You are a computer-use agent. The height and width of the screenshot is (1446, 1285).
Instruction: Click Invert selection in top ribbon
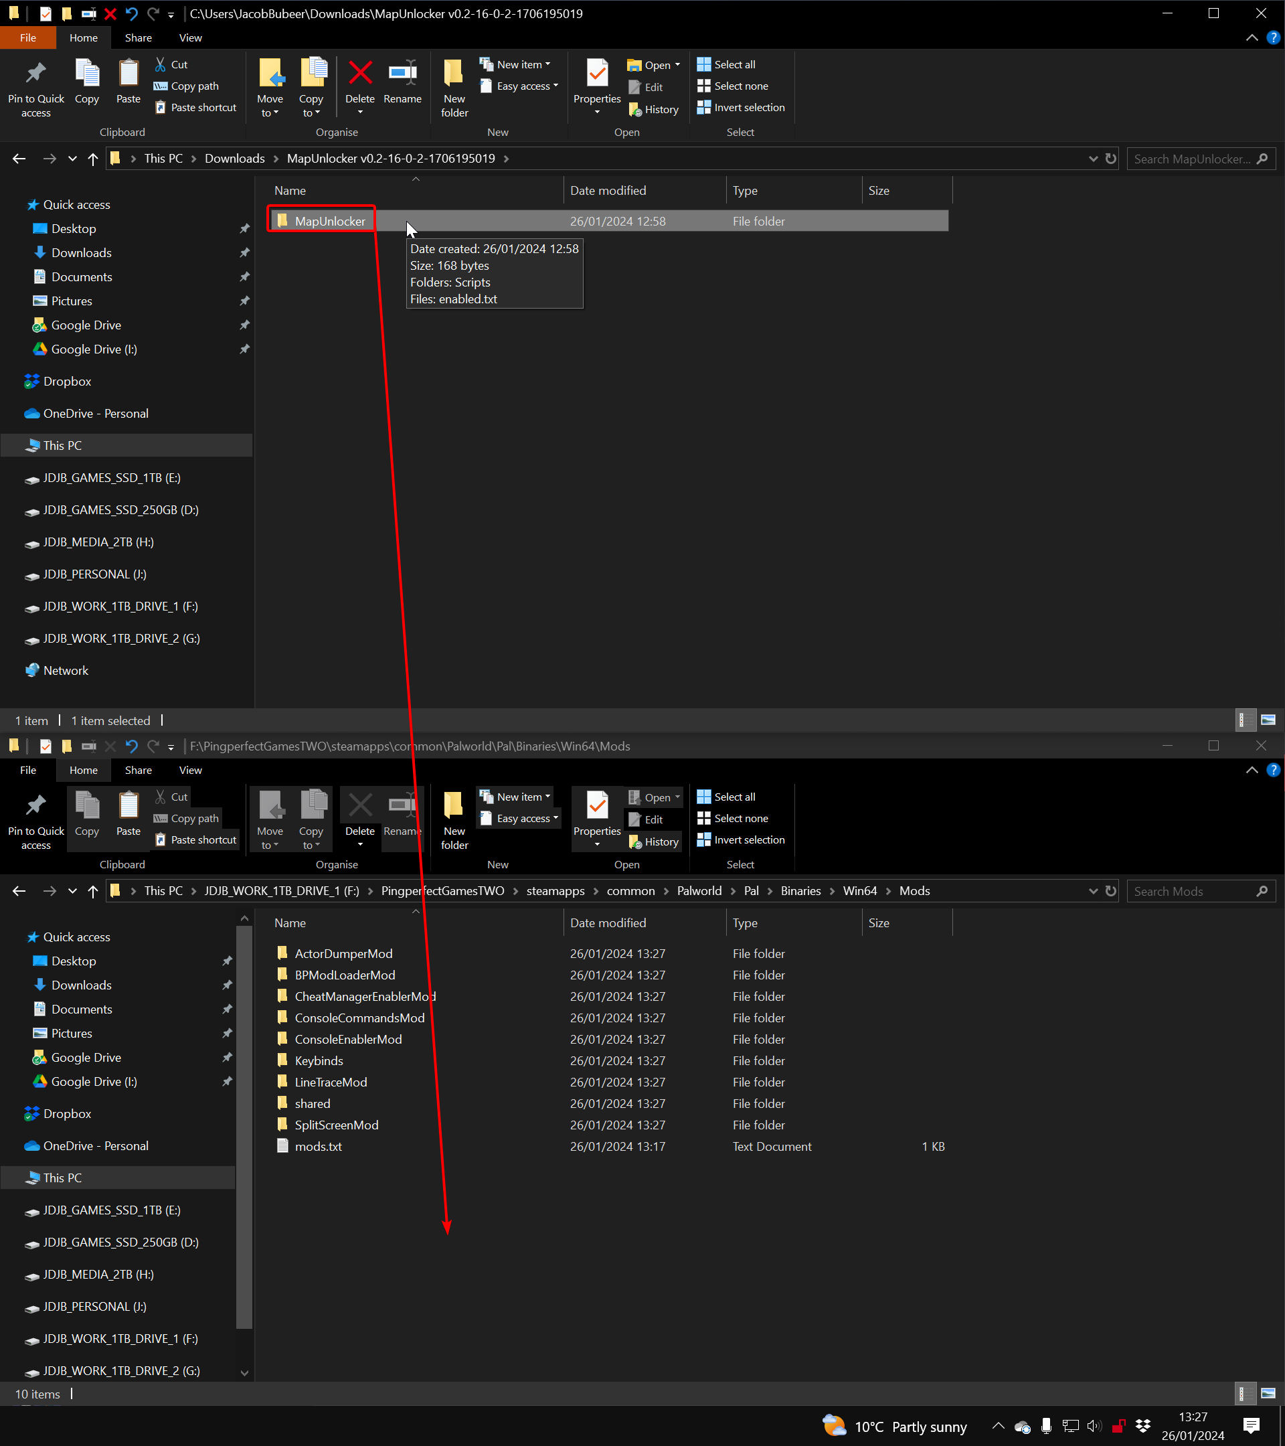tap(741, 108)
